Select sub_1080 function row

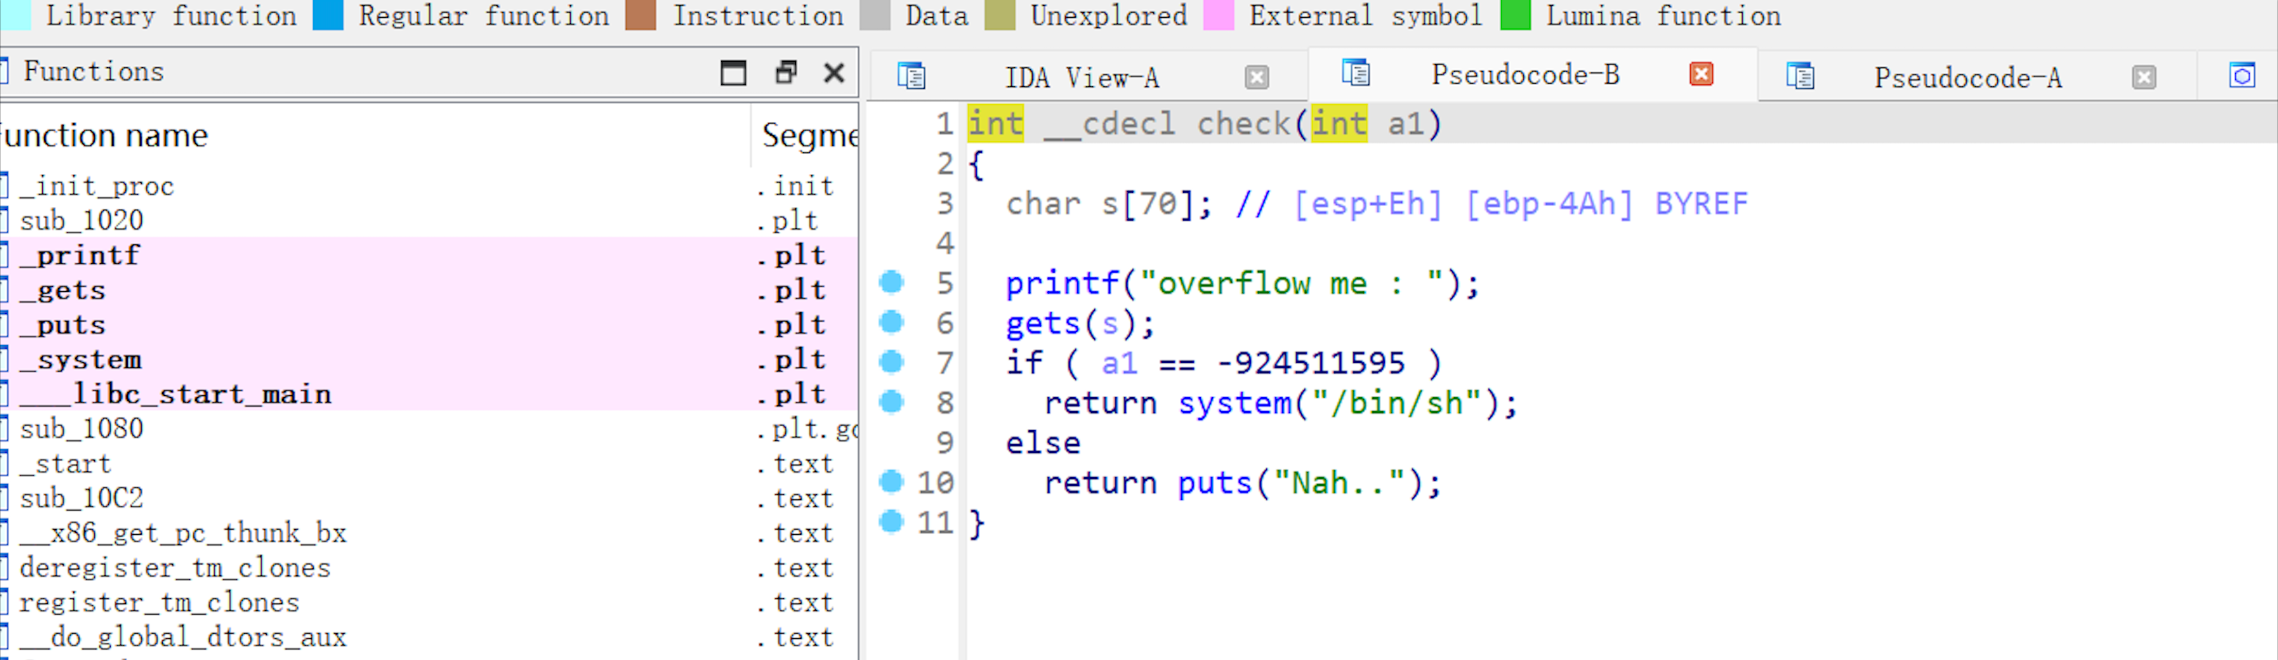pos(429,429)
